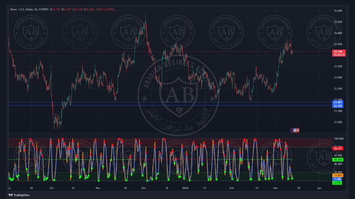This screenshot has width=355, height=199.
Task: Click the bar countdown 03:04:53
Action: [x=339, y=55]
